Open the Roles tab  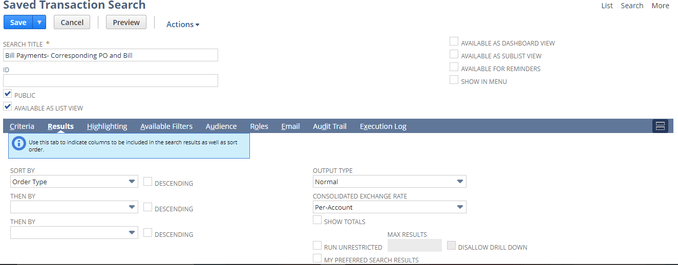click(x=259, y=126)
